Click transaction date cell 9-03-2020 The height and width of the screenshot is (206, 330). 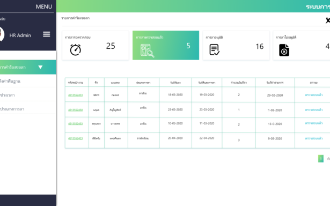(275, 138)
